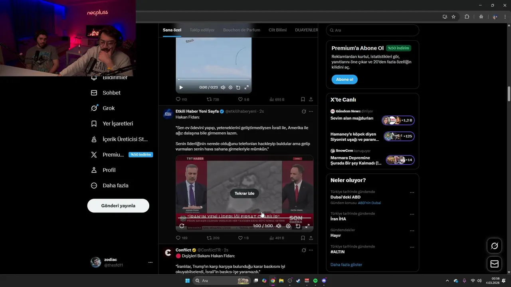Mute the Hakan Fidan TRT video
The image size is (511, 287).
click(279, 226)
